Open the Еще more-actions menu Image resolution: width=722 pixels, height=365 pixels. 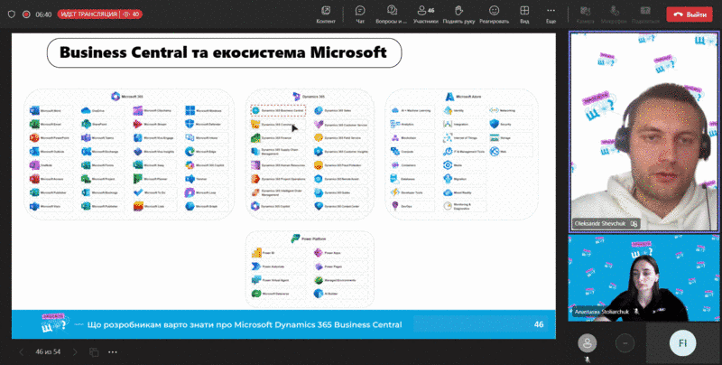tap(551, 14)
